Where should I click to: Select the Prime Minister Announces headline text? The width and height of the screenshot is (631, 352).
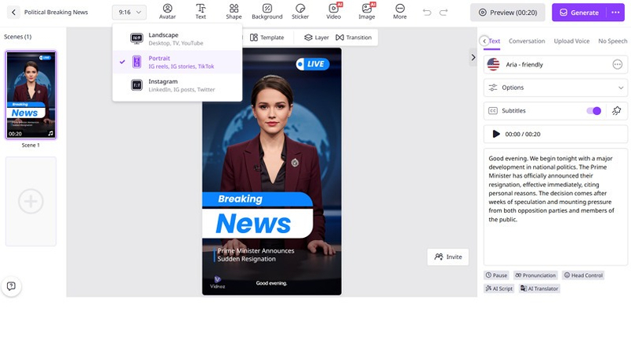click(x=256, y=255)
